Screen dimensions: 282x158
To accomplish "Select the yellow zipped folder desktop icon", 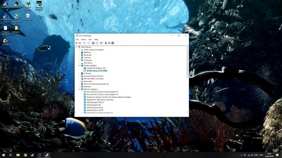I will 16,29.
